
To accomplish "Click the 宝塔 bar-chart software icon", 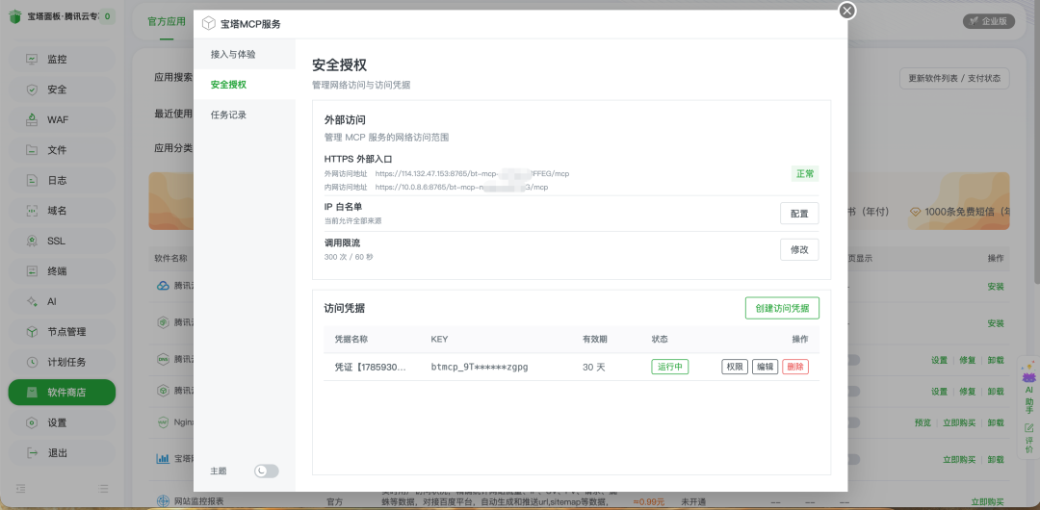I will pyautogui.click(x=163, y=458).
